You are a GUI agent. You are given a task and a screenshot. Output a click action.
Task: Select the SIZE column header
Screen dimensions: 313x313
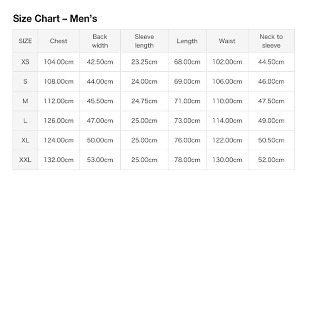pyautogui.click(x=25, y=41)
